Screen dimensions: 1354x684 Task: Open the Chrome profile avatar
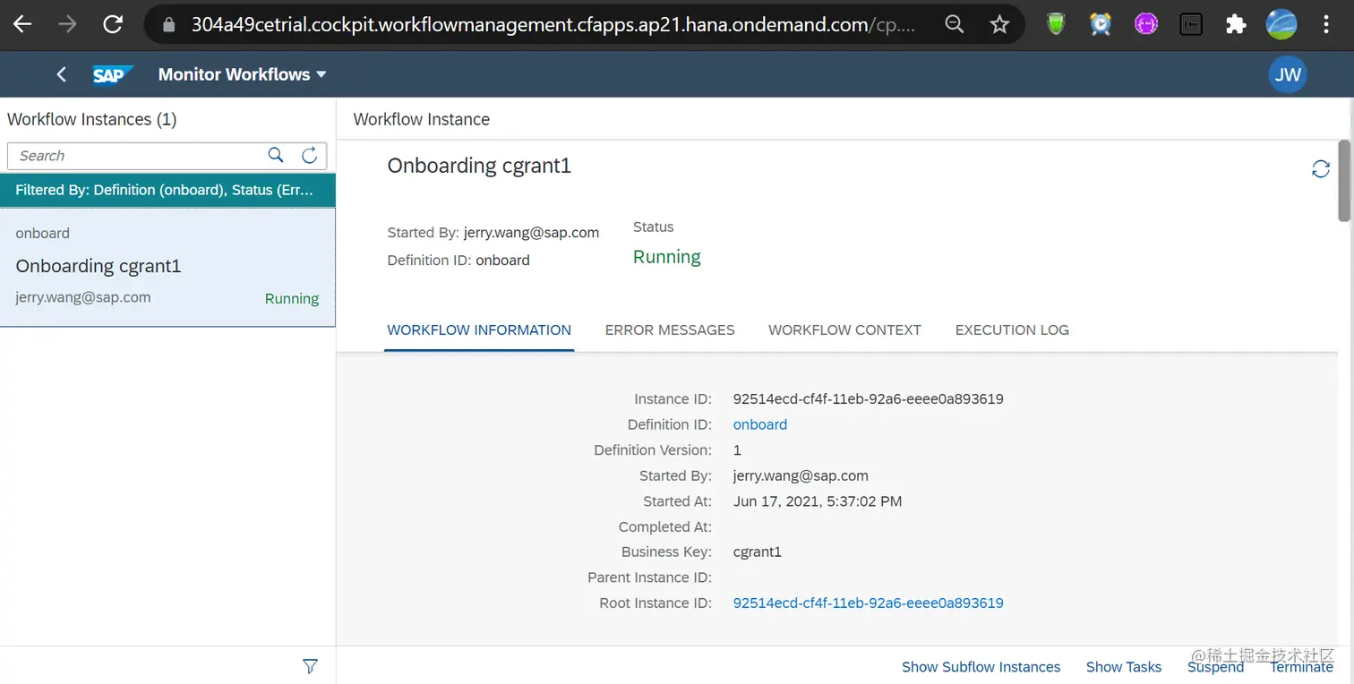pyautogui.click(x=1281, y=25)
